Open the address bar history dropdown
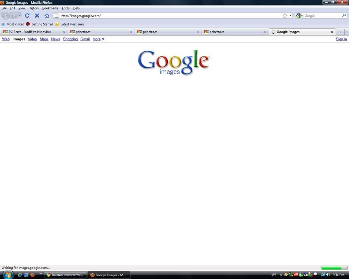The height and width of the screenshot is (279, 349). click(290, 16)
